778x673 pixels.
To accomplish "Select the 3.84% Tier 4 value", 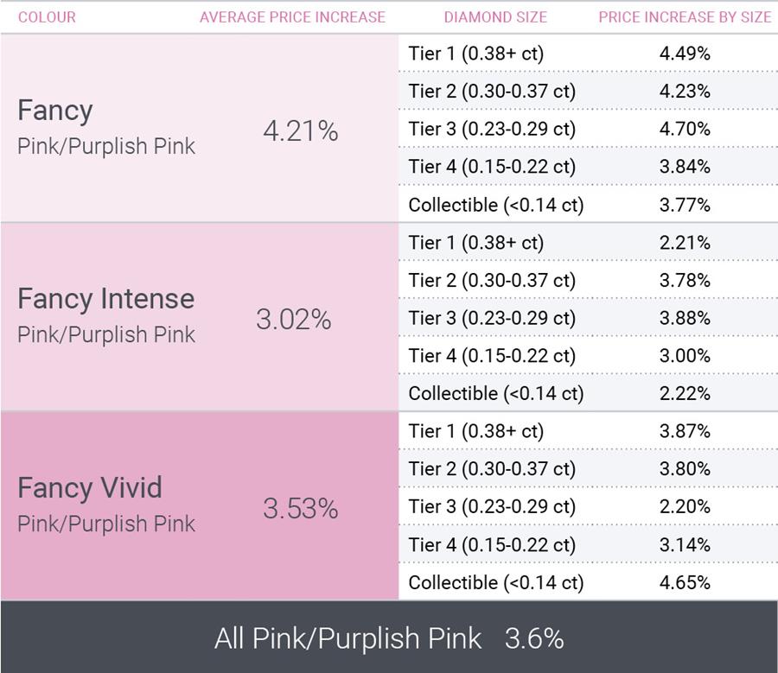I will coord(685,167).
